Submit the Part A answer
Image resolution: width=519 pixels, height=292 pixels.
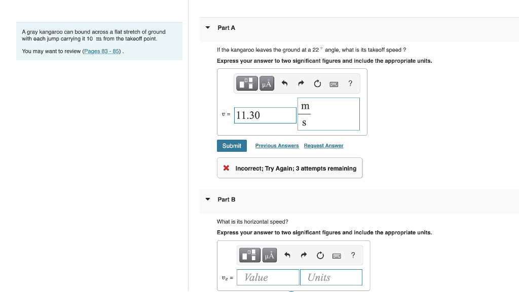coord(232,146)
